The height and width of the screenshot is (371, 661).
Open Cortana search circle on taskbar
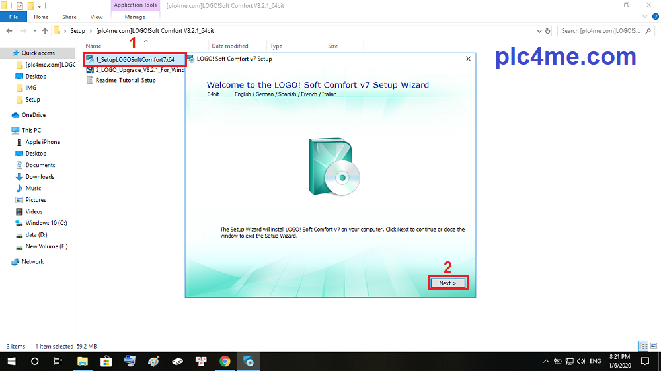coord(34,361)
